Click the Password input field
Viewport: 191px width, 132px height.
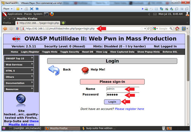tap(123, 94)
